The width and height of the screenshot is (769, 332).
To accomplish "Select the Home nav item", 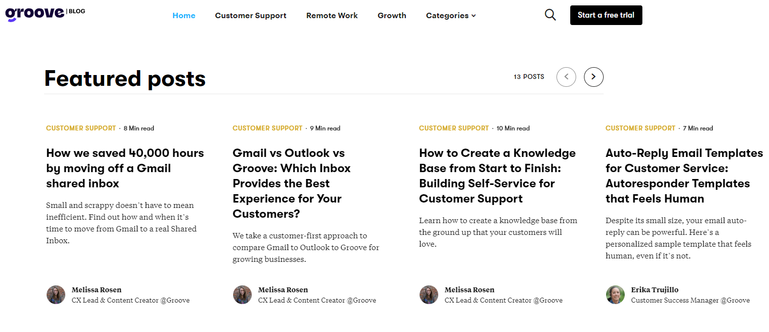I will (184, 16).
